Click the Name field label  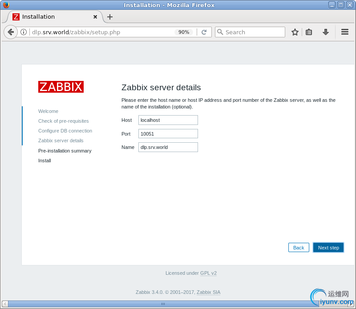(128, 147)
